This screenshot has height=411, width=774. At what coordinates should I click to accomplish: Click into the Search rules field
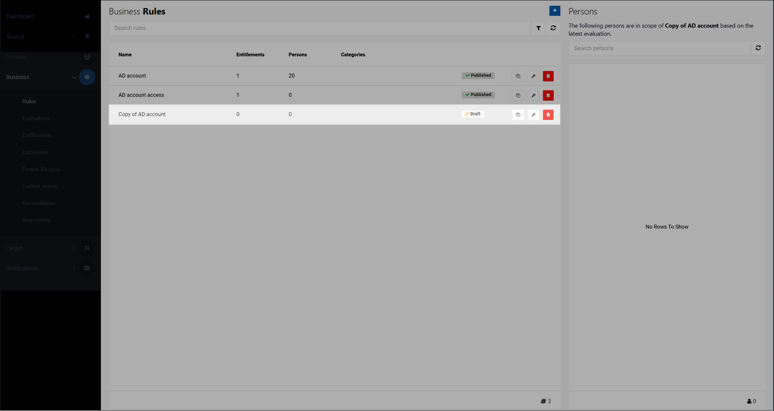point(319,28)
